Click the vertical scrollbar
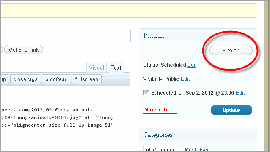 pos(267,76)
